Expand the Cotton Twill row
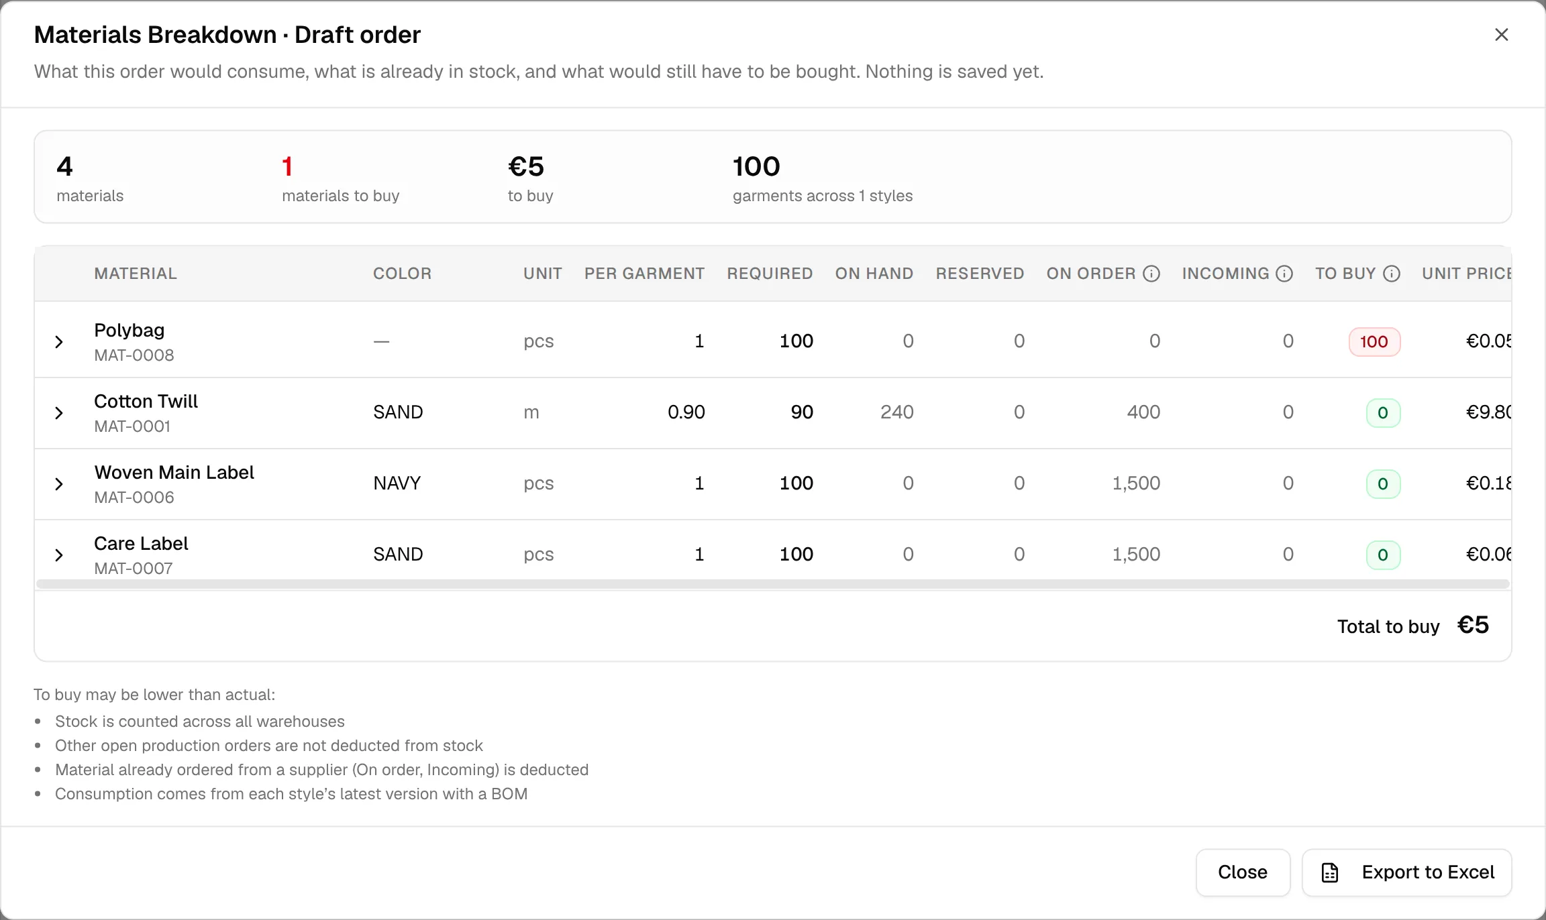1546x920 pixels. tap(59, 413)
